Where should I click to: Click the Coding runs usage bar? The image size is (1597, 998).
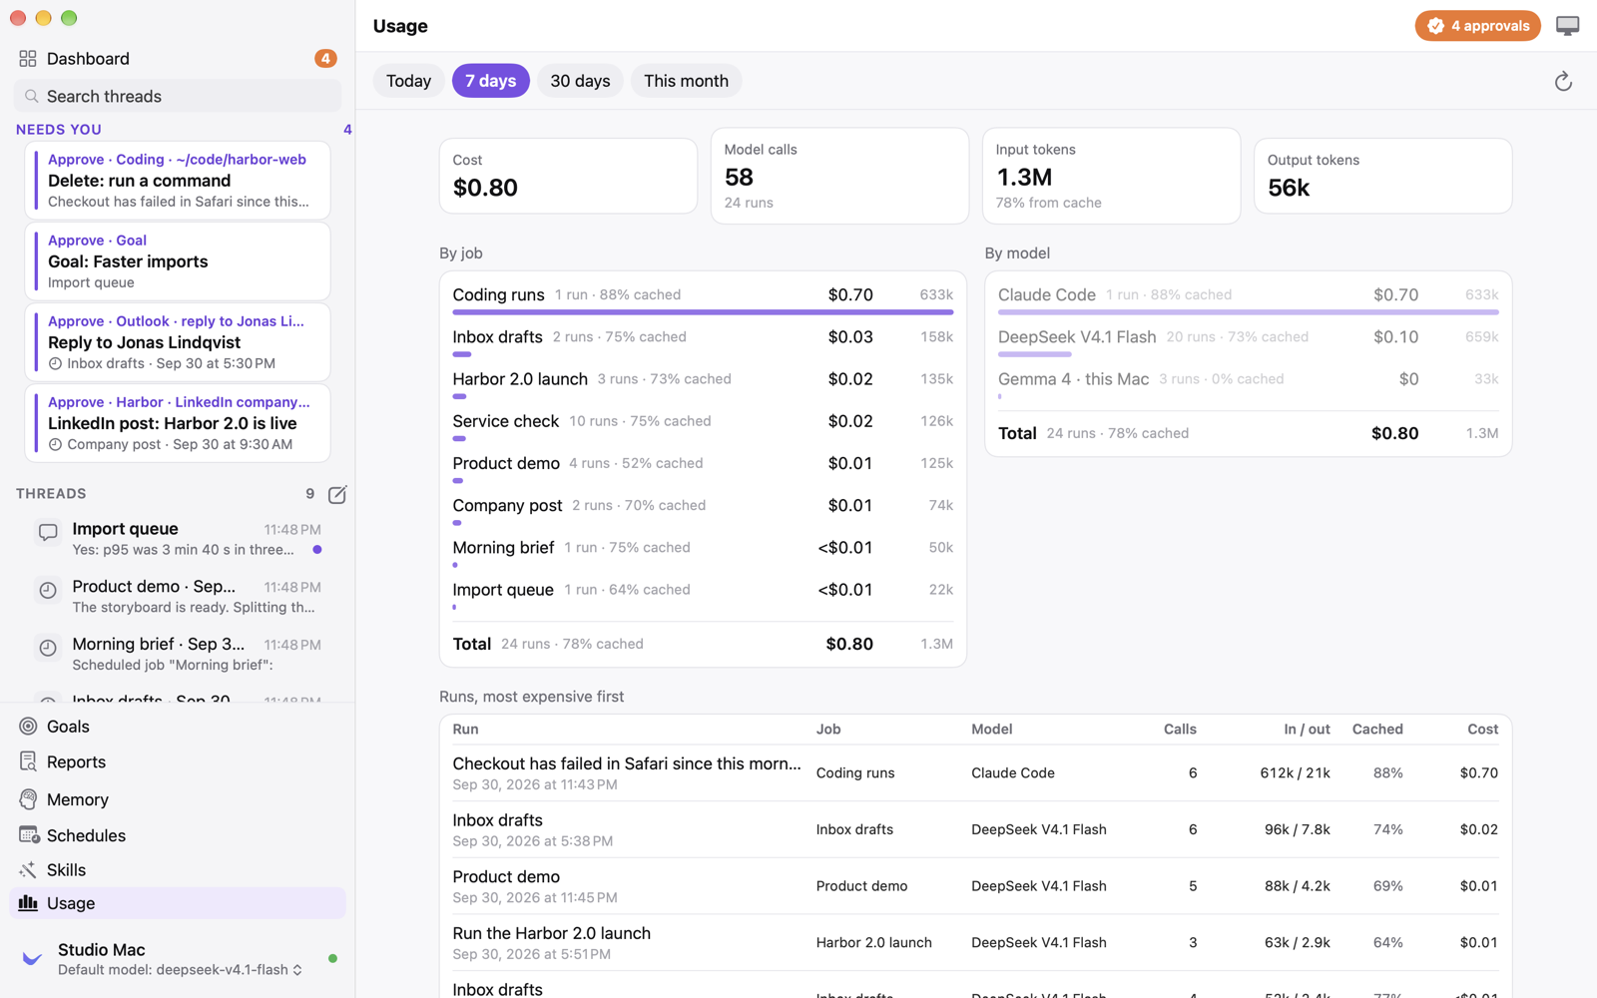pyautogui.click(x=703, y=312)
